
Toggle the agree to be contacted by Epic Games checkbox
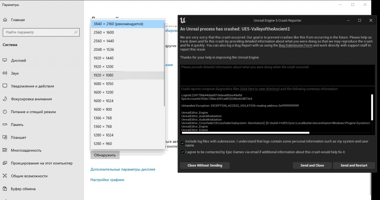click(x=183, y=152)
